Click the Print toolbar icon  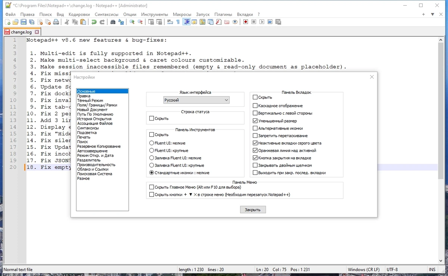(x=56, y=22)
